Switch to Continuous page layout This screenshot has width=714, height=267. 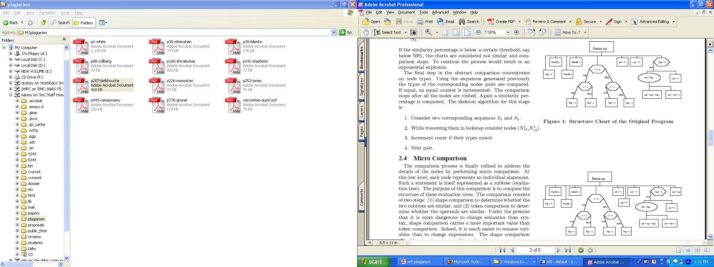click(x=688, y=250)
